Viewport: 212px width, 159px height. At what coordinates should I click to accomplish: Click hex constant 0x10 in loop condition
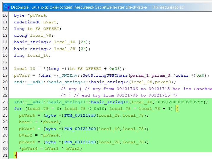click(99, 109)
